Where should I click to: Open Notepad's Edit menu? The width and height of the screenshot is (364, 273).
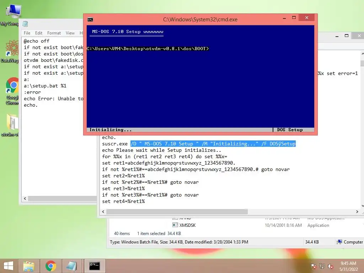click(38, 33)
